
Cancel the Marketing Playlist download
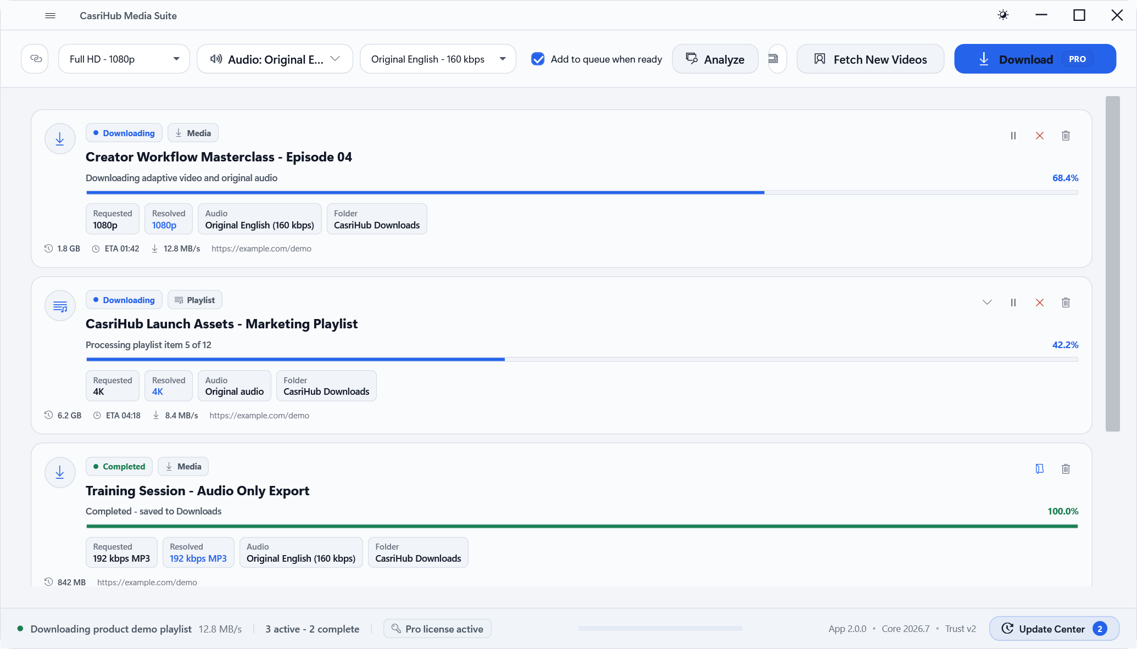[x=1040, y=303]
